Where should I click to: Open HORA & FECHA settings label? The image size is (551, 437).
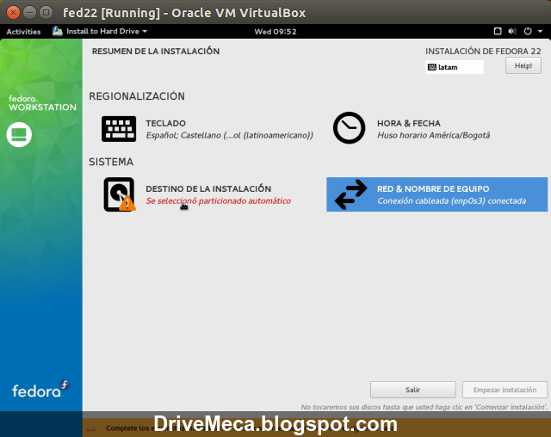(409, 123)
